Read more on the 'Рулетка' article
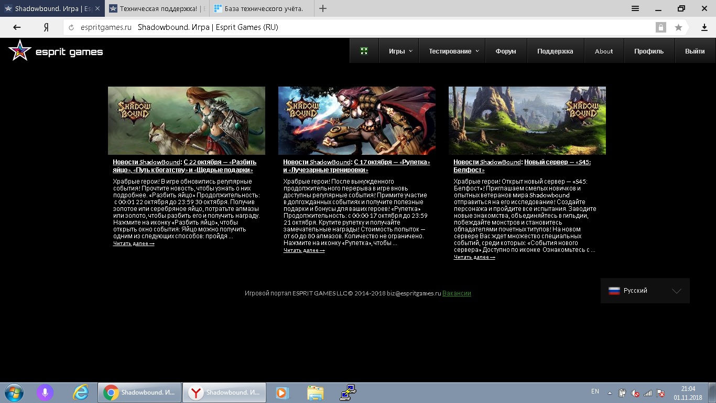The width and height of the screenshot is (716, 403). (x=304, y=250)
